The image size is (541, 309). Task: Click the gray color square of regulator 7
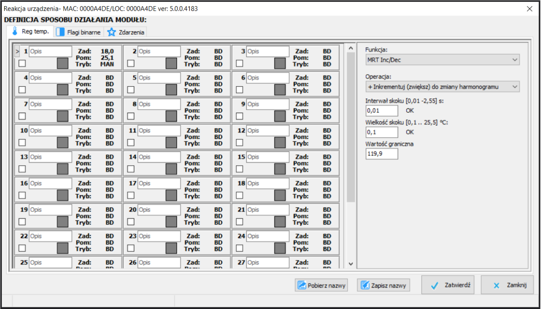pyautogui.click(x=62, y=116)
